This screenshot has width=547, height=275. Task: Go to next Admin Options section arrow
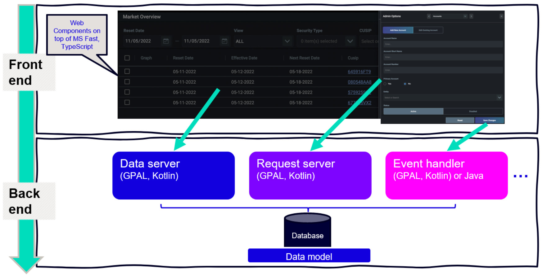(471, 16)
